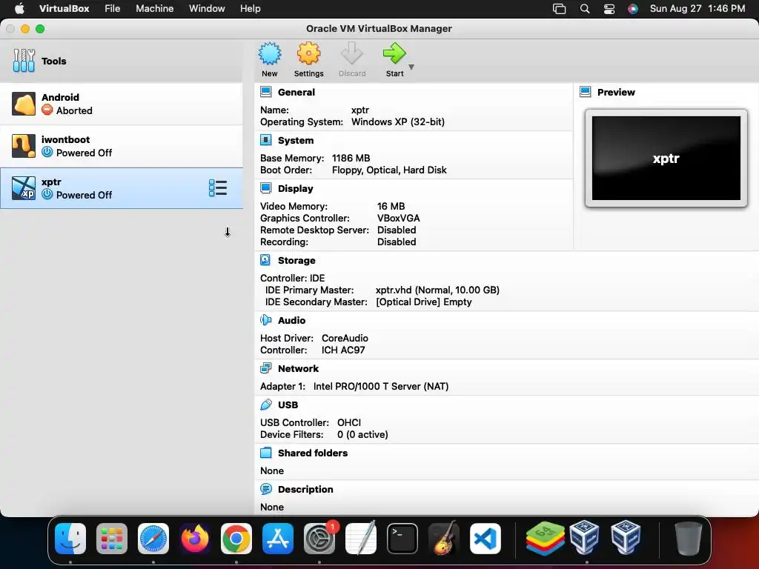The height and width of the screenshot is (569, 759).
Task: Click the xptr Windows XP icon
Action: [x=24, y=188]
